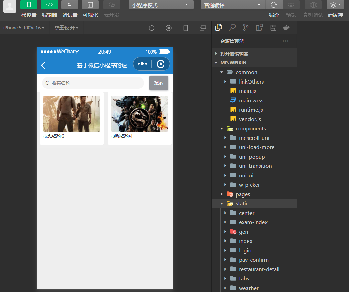Expand the w-picker folder
The height and width of the screenshot is (292, 349).
tap(254, 185)
